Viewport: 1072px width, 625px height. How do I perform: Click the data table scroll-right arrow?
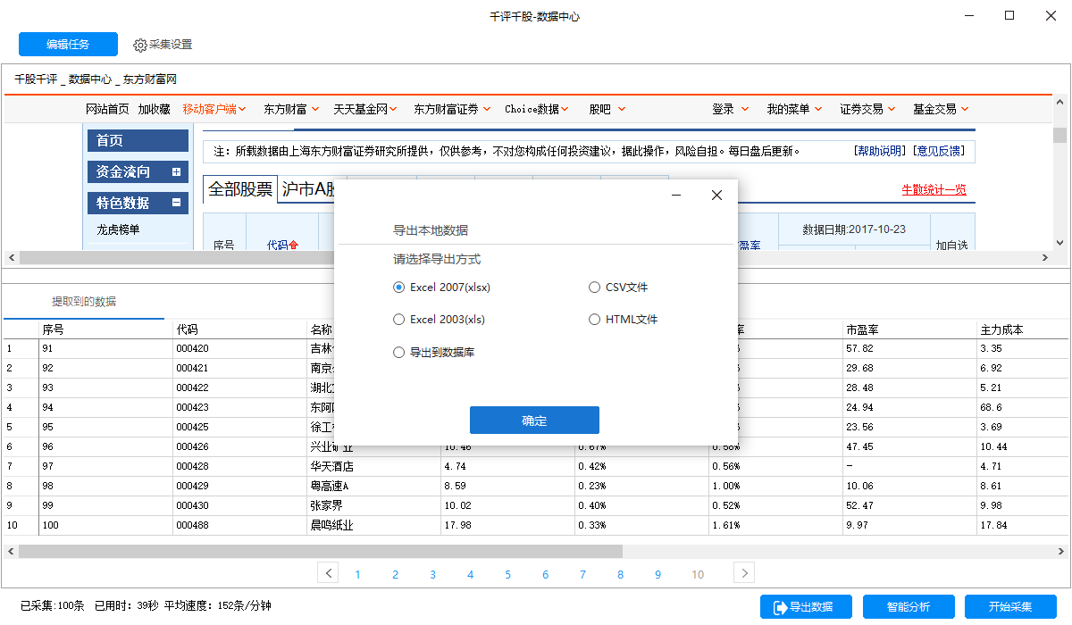point(1060,552)
